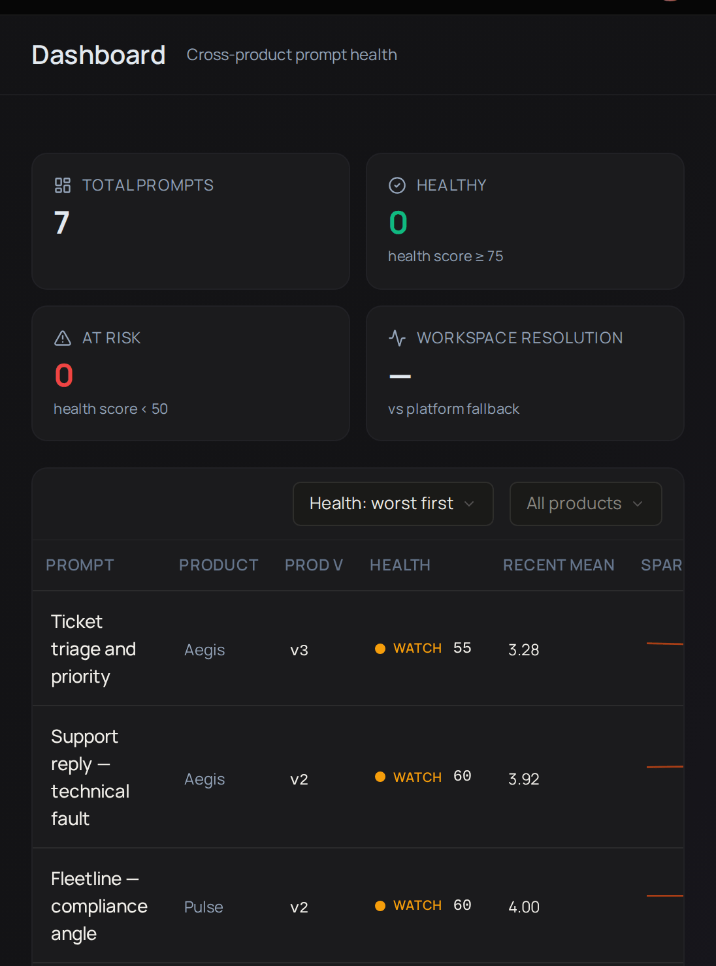Click the RECENT MEAN column header
Screen dimensions: 716x966
pyautogui.click(x=559, y=565)
